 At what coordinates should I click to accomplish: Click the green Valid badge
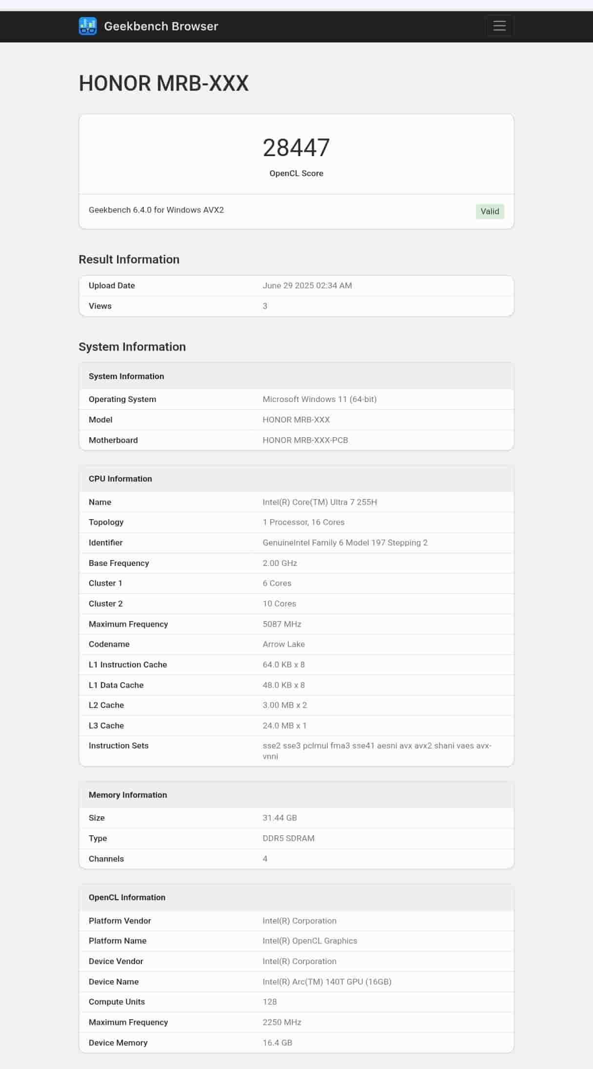pos(490,211)
